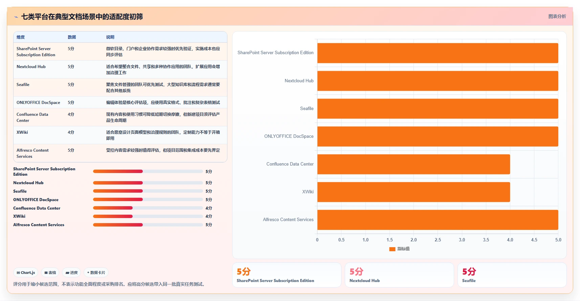Click the icon before the 七类平台 title

(x=16, y=17)
